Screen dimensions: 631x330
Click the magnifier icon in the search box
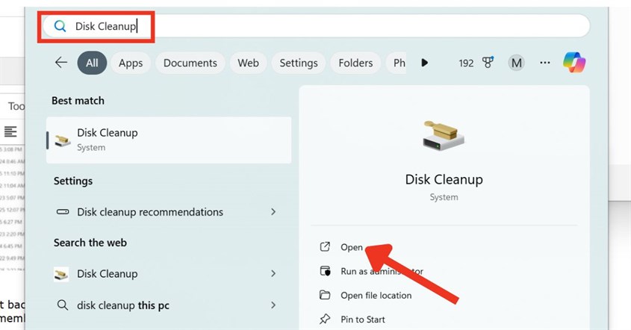coord(60,26)
